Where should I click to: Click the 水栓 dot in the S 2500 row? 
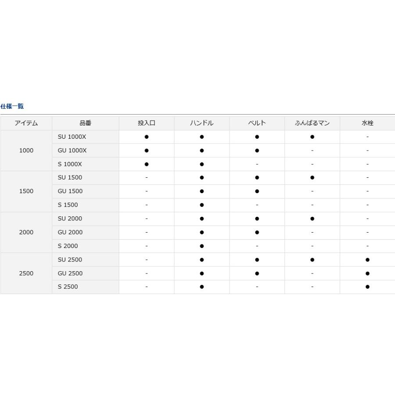pos(367,287)
